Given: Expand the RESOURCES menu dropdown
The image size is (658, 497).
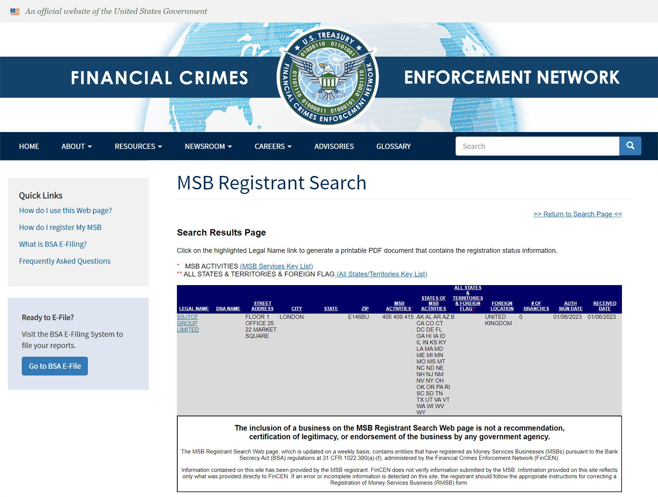Looking at the screenshot, I should (x=138, y=146).
